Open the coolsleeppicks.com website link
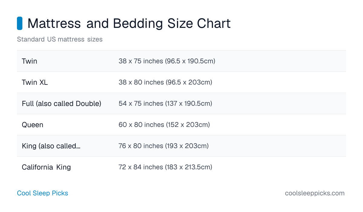363x212 pixels. point(315,193)
